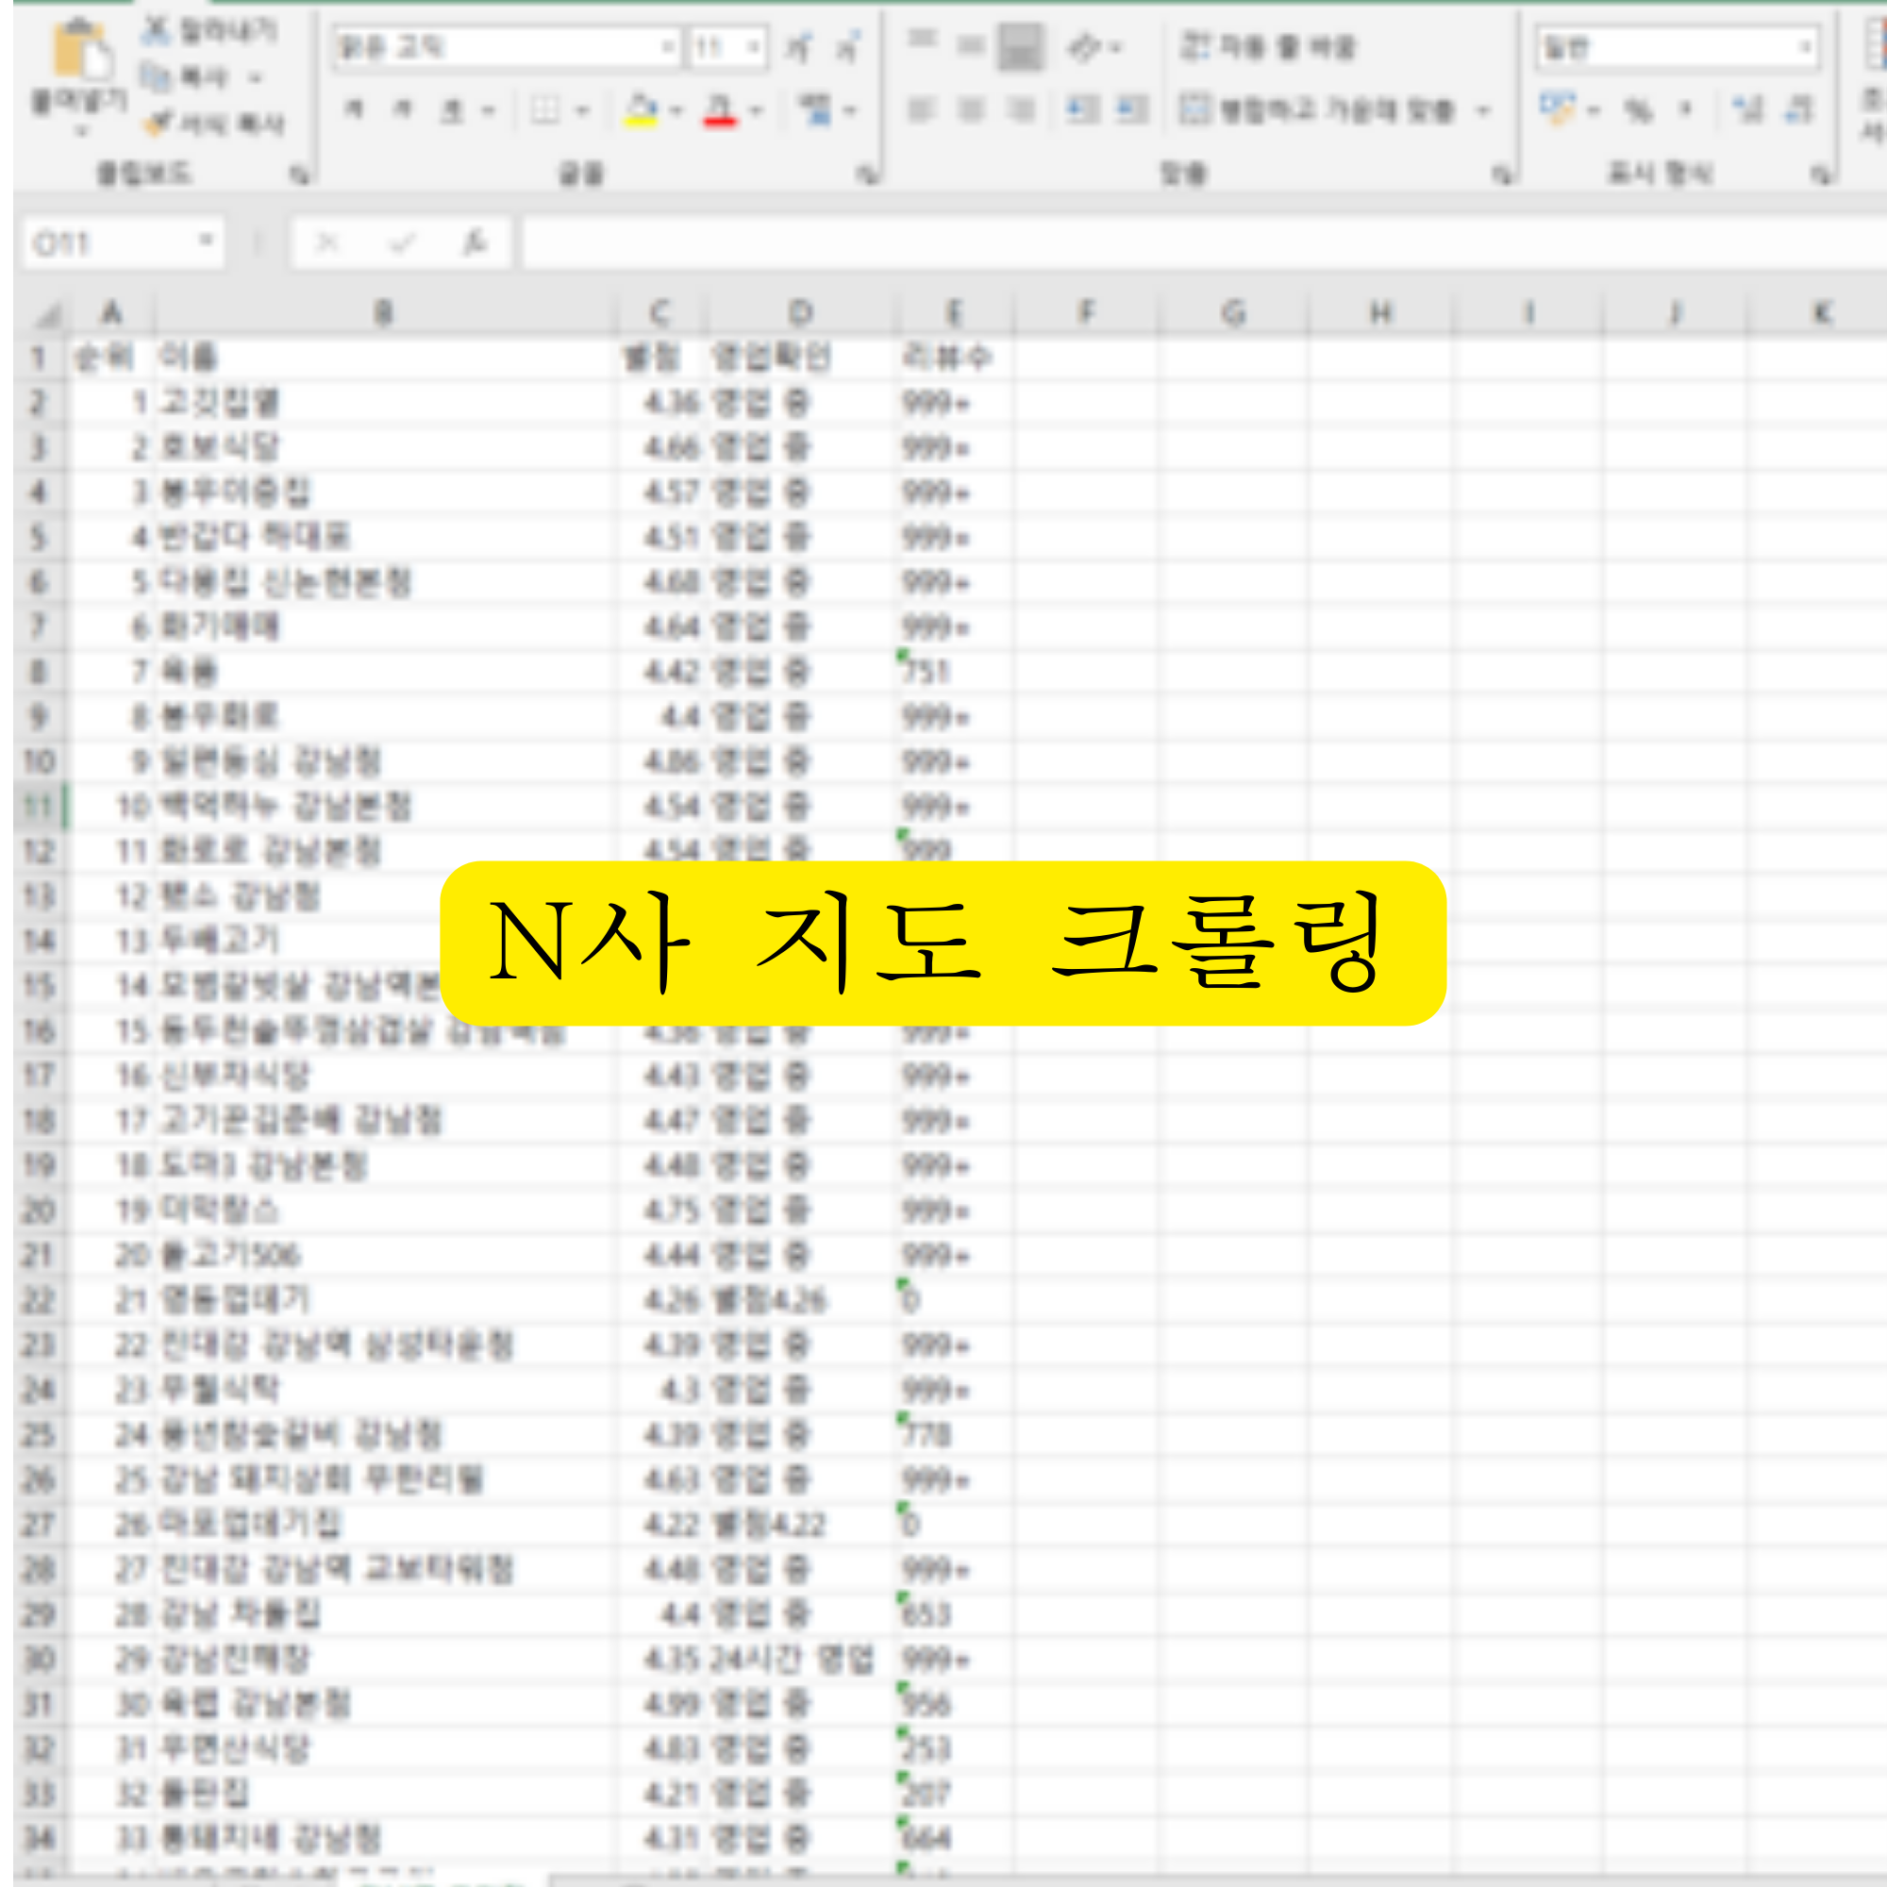Expand the borders dropdown arrow
The image size is (1887, 1887).
[583, 110]
